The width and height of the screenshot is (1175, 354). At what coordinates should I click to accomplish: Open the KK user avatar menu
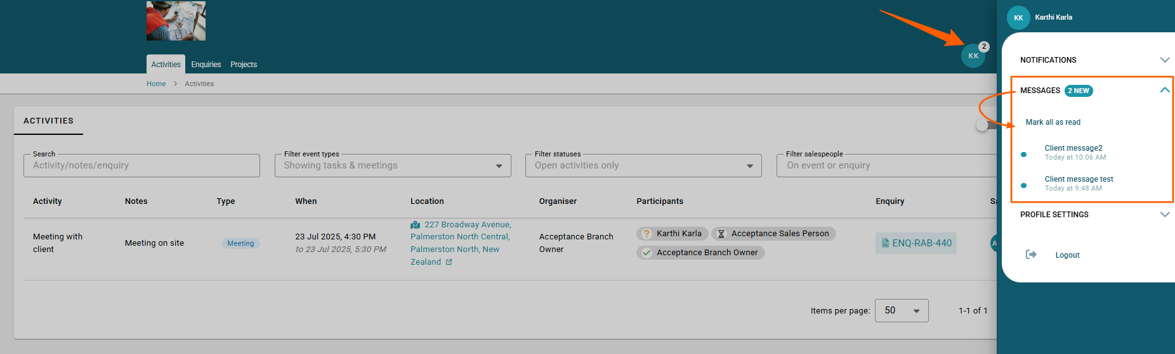[x=973, y=56]
